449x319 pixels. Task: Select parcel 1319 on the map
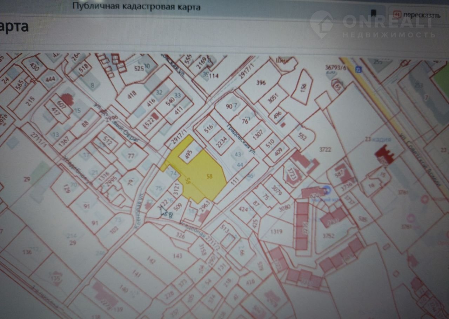click(276, 231)
